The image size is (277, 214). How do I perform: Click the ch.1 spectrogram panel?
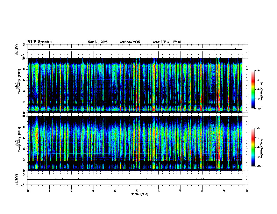[135, 85]
